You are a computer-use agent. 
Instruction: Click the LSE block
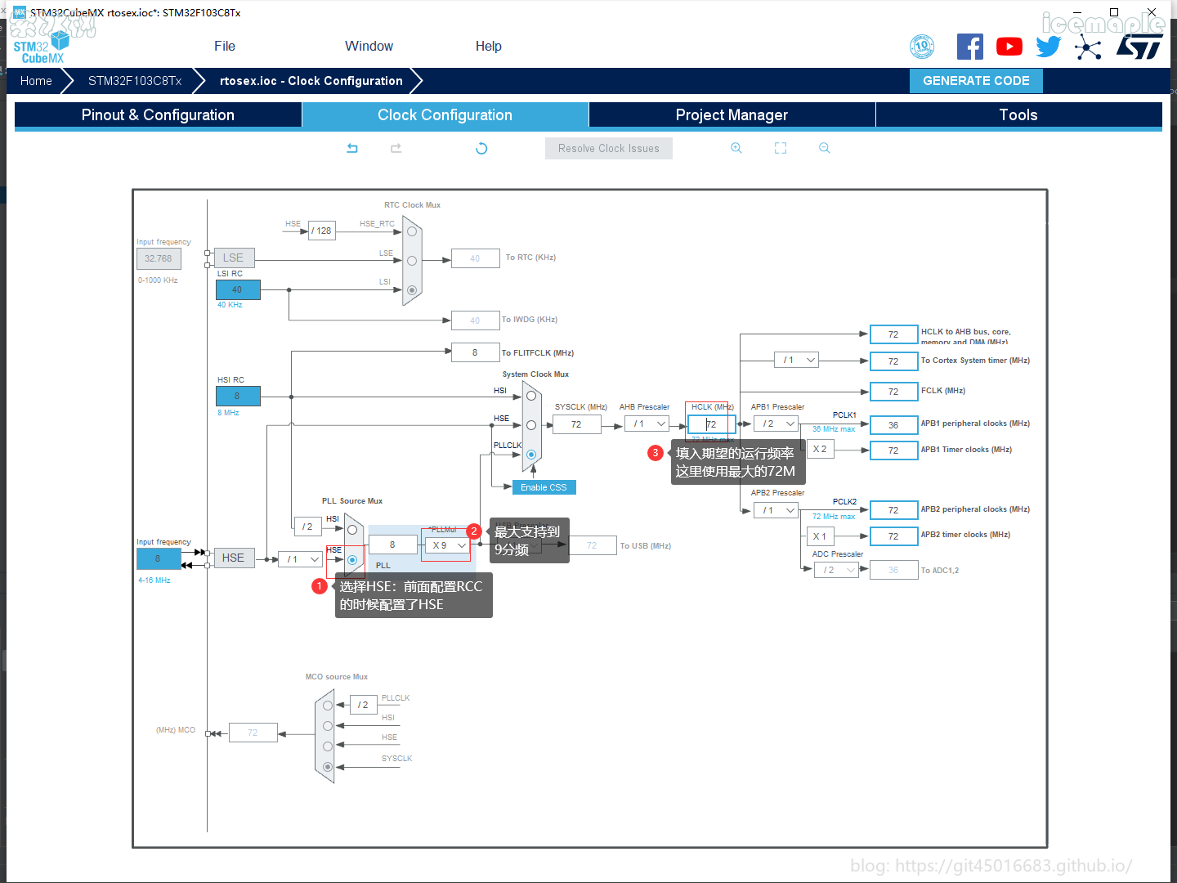233,258
